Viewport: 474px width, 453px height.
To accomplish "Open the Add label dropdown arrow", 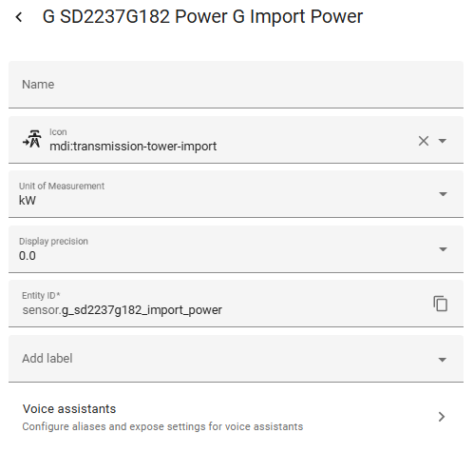I will tap(443, 360).
